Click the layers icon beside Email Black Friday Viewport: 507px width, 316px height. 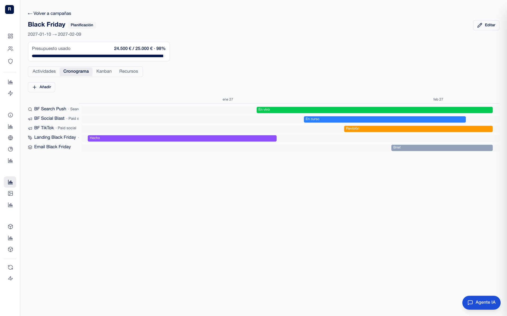30,147
